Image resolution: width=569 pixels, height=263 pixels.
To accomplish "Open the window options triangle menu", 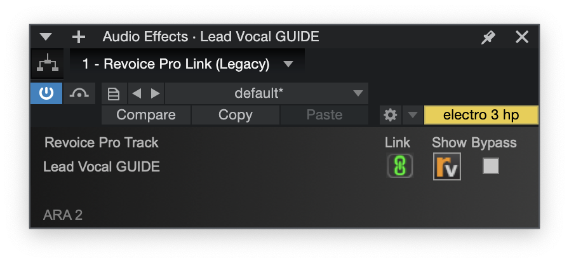I will click(46, 37).
